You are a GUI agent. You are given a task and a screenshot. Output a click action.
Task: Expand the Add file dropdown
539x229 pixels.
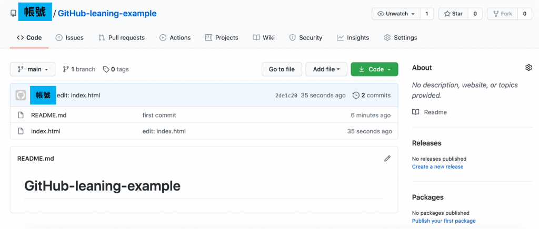tap(326, 69)
